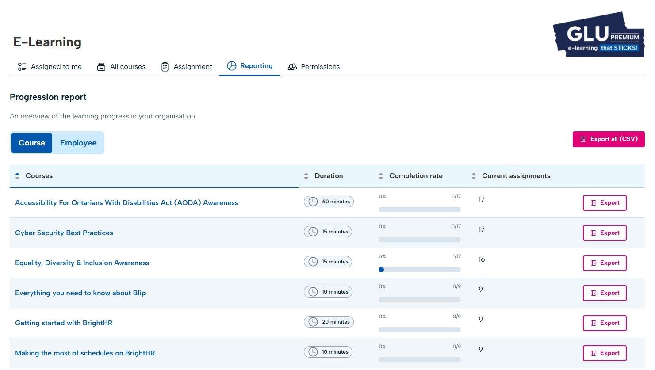Click Export all (CSV) button
Viewport: 655px width, 370px height.
609,139
